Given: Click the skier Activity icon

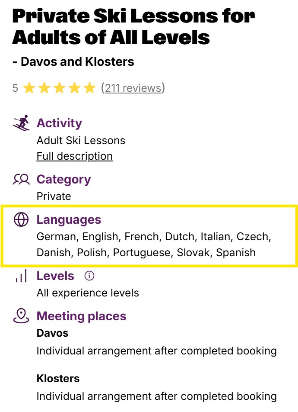Looking at the screenshot, I should (x=21, y=123).
